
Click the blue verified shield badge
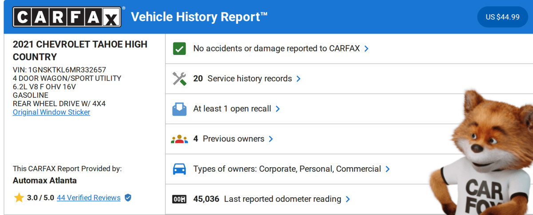(x=128, y=198)
